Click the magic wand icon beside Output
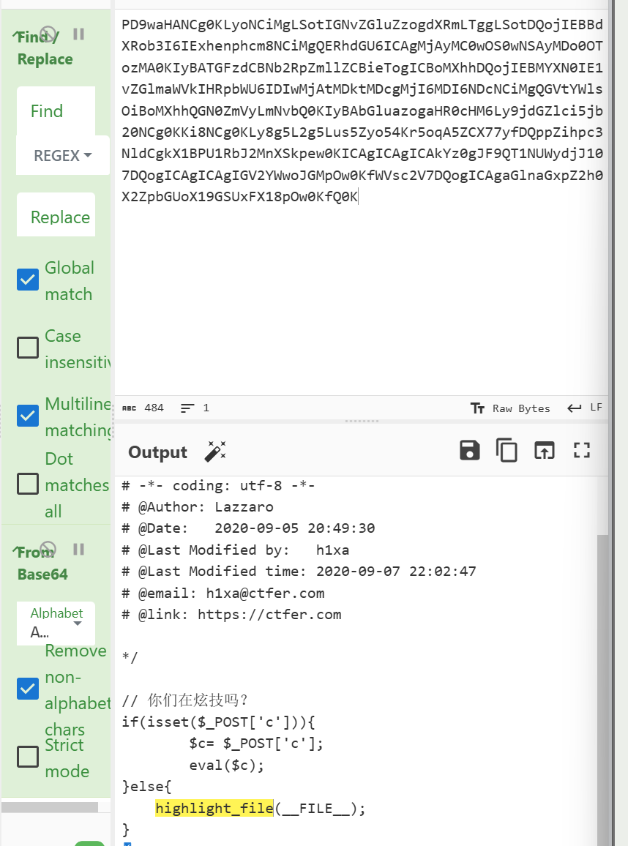Image resolution: width=628 pixels, height=846 pixels. [x=215, y=452]
